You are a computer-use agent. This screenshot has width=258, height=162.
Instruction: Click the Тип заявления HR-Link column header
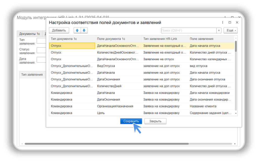[165, 39]
